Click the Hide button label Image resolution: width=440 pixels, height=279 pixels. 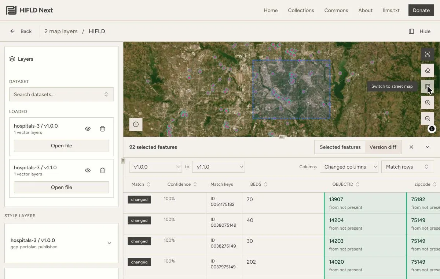coord(425,31)
